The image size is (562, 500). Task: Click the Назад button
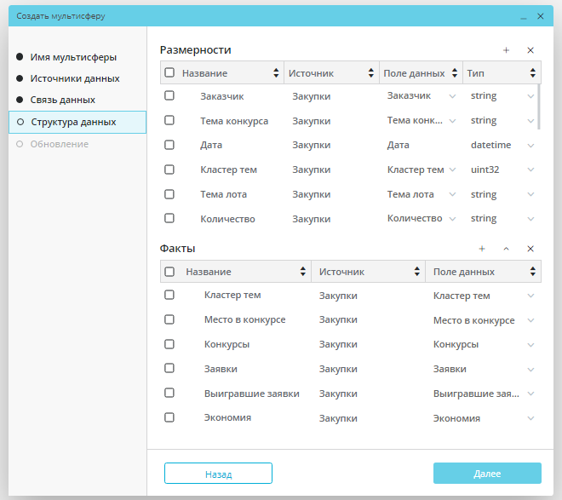click(218, 474)
